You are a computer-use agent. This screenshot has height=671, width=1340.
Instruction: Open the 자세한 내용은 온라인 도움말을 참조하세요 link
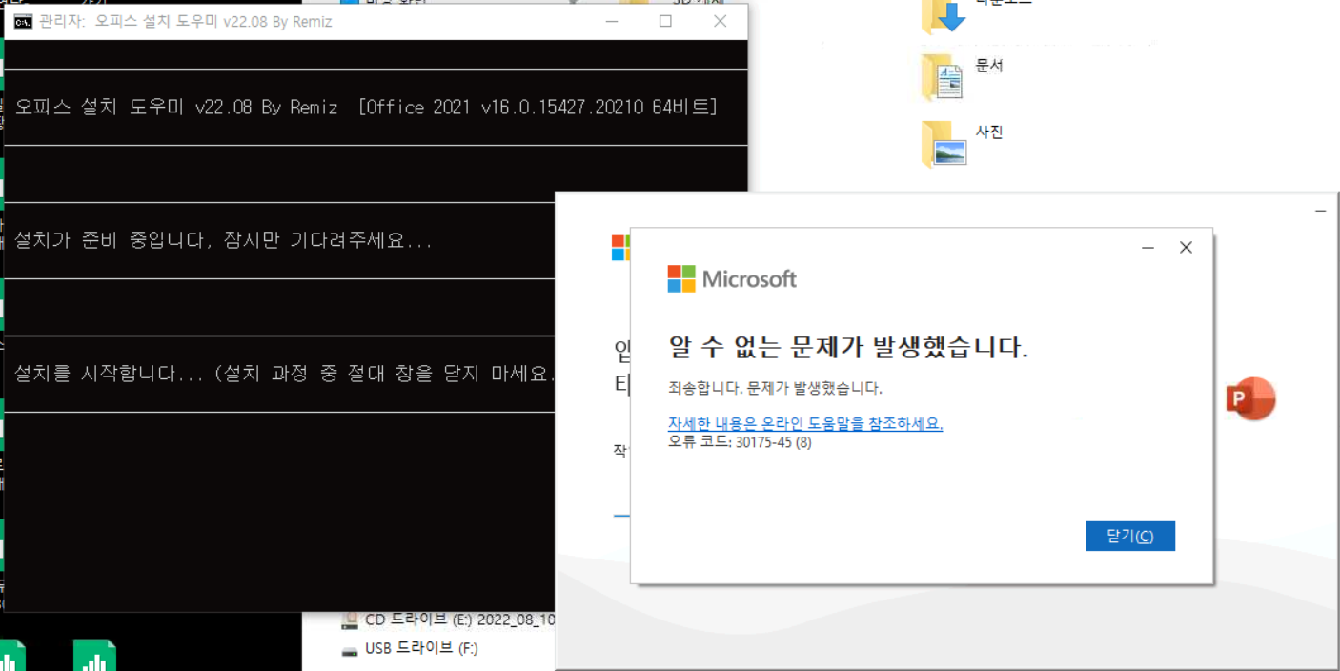pos(805,423)
